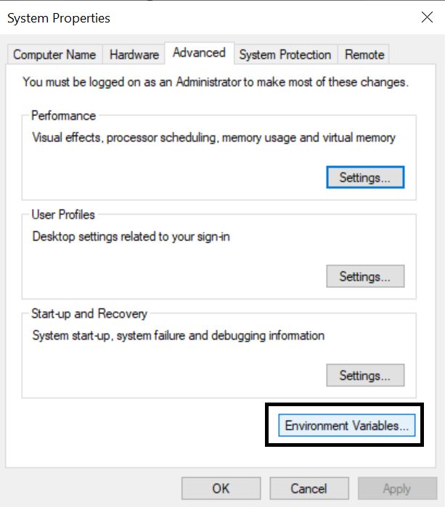The width and height of the screenshot is (445, 507).
Task: Go to the System Protection tab
Action: tap(285, 54)
